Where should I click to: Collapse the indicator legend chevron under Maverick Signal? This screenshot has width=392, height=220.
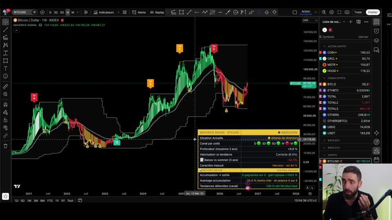pyautogui.click(x=16, y=31)
